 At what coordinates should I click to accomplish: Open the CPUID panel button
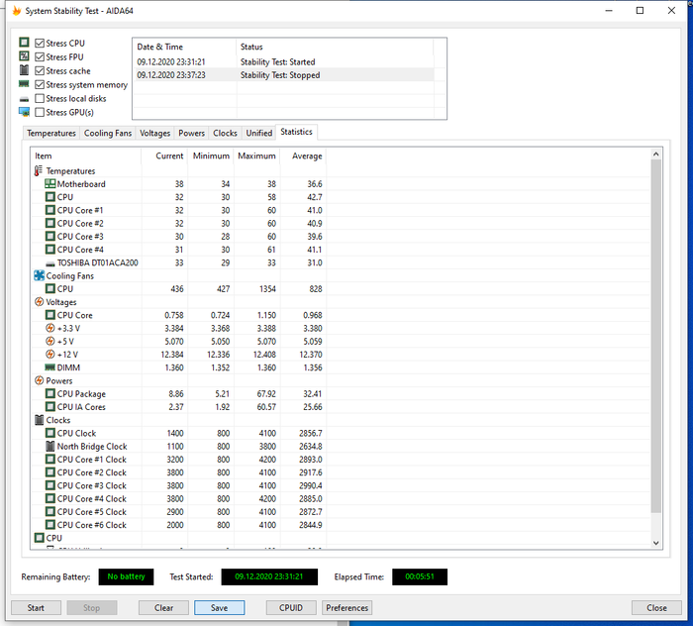click(x=291, y=607)
